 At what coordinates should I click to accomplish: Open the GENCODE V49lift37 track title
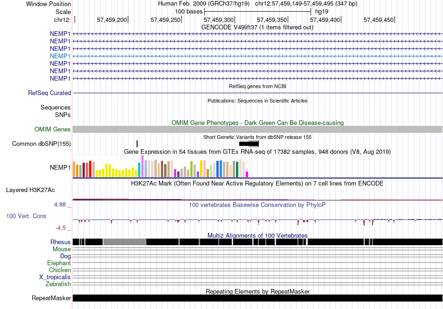[x=257, y=27]
